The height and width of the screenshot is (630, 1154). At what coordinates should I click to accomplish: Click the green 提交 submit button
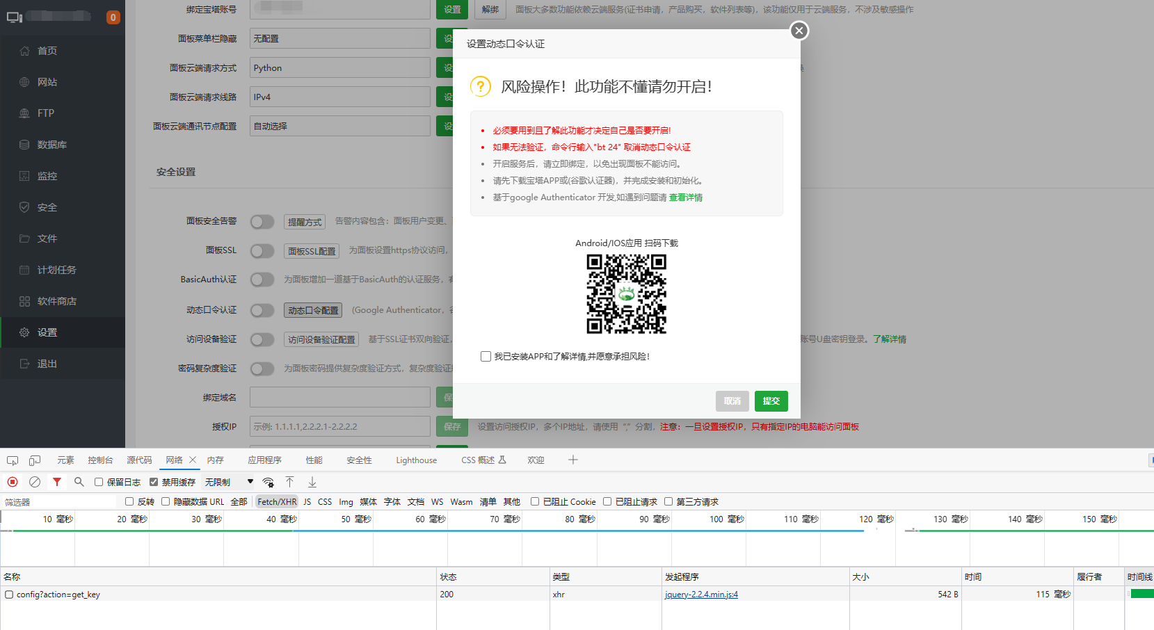click(x=771, y=401)
